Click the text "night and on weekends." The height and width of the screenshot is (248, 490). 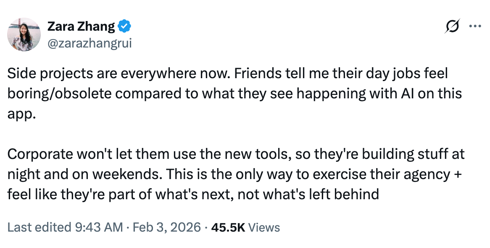point(83,174)
